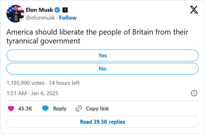Click the 1,185,990 votes count text
Image resolution: width=205 pixels, height=134 pixels.
[26, 83]
